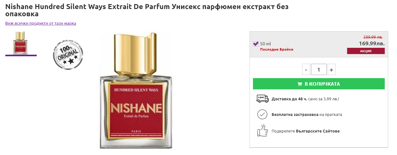Click the quantity input field
This screenshot has height=155, width=397.
pyautogui.click(x=319, y=69)
